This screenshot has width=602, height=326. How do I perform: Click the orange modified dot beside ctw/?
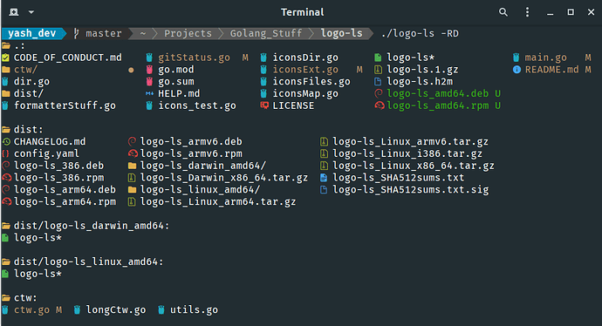[x=131, y=70]
